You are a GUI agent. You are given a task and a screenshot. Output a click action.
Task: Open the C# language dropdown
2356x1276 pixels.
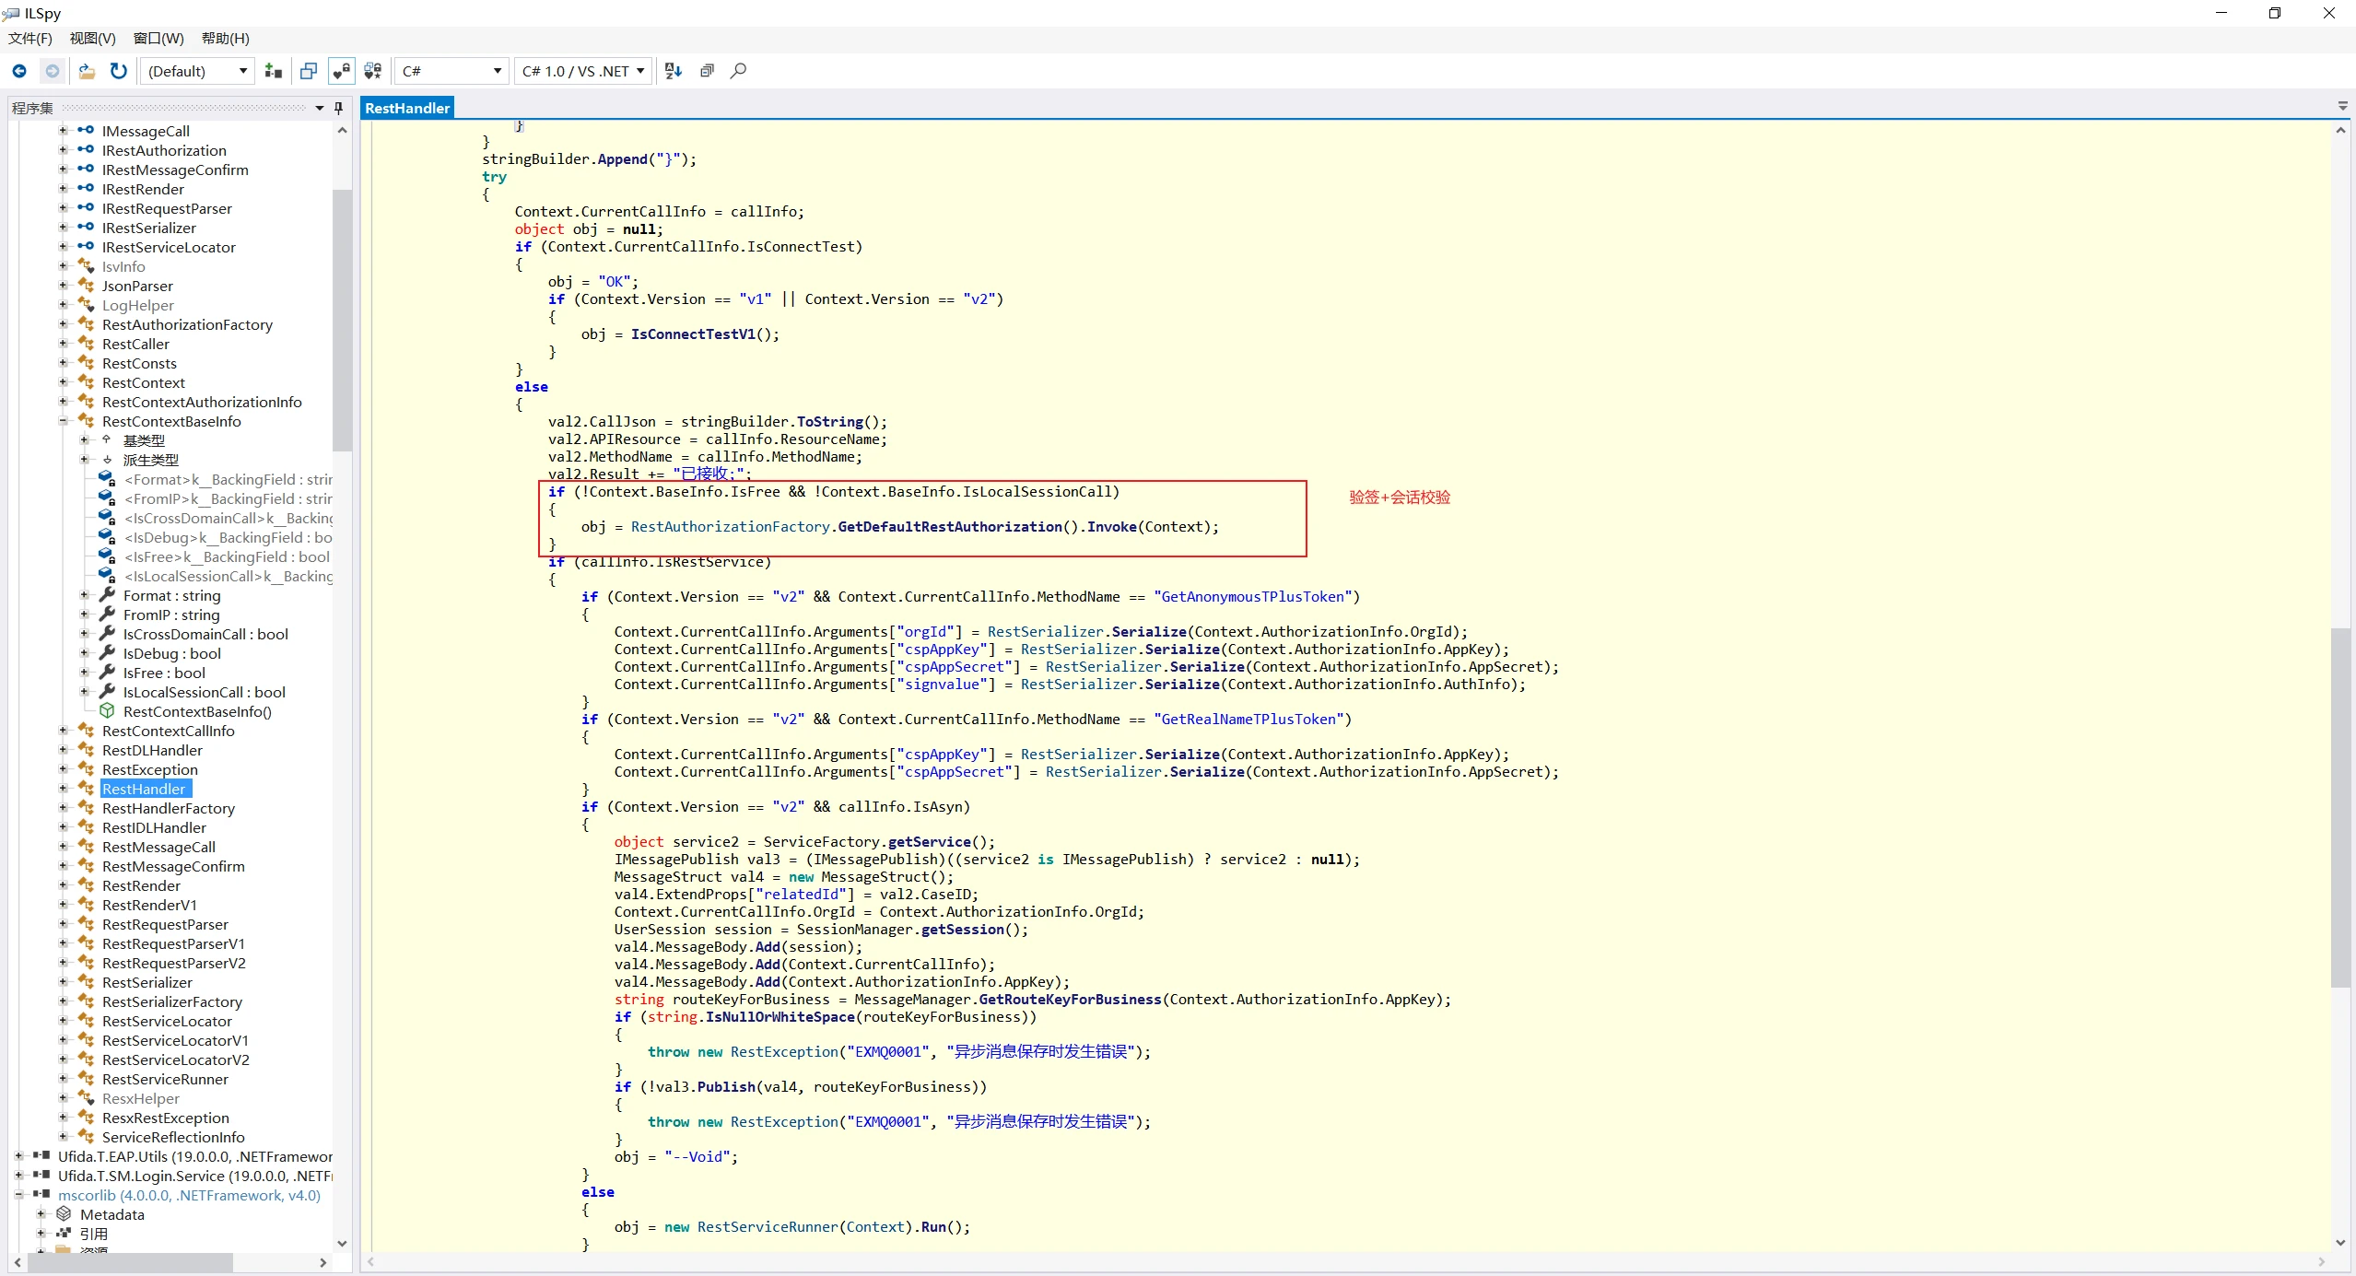(x=451, y=71)
